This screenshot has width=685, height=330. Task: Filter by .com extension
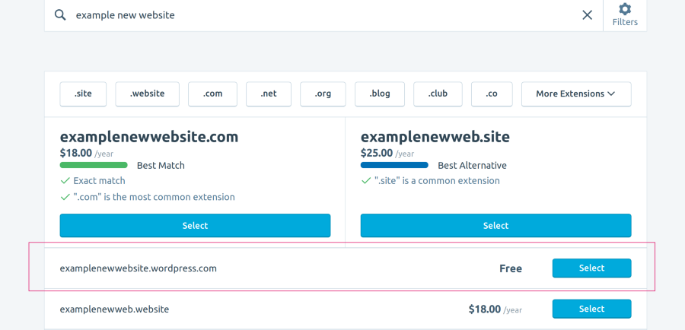(x=212, y=94)
